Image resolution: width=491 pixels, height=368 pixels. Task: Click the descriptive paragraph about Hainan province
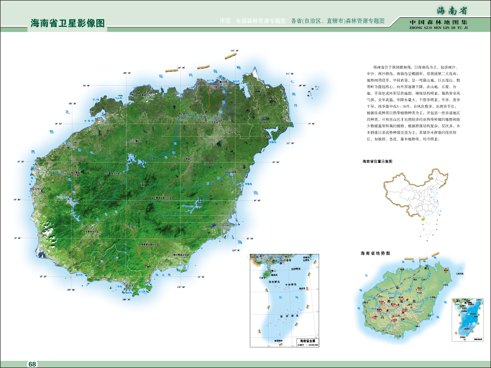coord(413,103)
